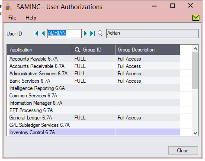Click empty Group ID cell for Inventory Control
205x161 pixels.
click(94, 132)
